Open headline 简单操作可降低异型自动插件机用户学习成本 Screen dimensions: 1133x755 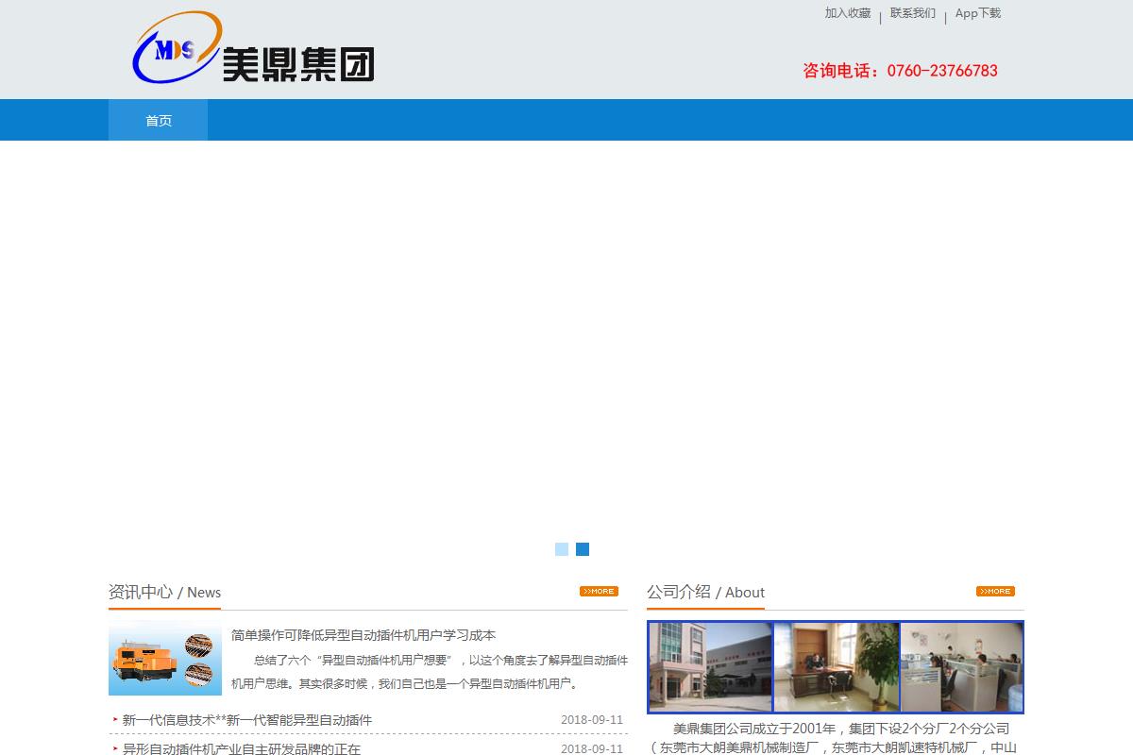(364, 635)
